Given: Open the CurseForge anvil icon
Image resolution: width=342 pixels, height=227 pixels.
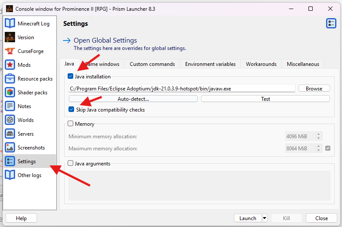Looking at the screenshot, I should [10, 51].
